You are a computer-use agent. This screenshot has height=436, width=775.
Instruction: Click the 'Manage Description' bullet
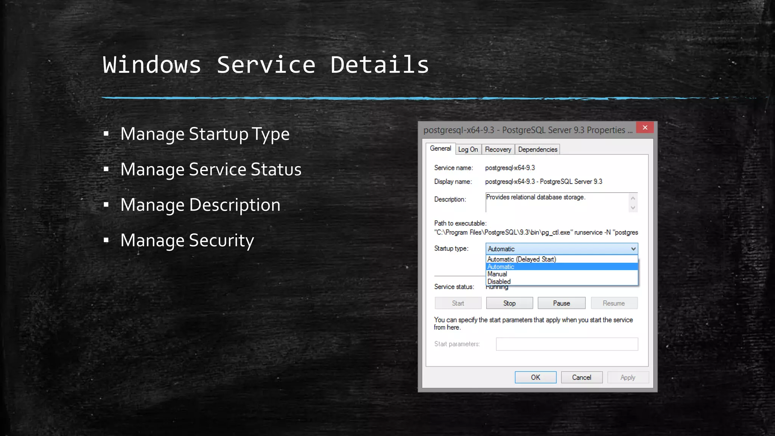click(x=200, y=205)
